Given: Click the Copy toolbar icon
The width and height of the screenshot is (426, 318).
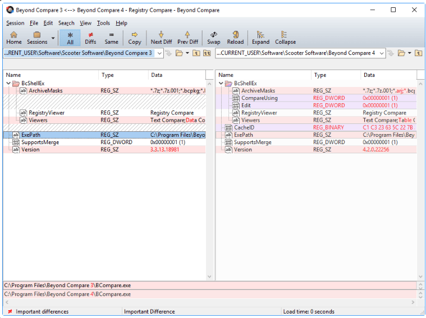Looking at the screenshot, I should pyautogui.click(x=135, y=38).
